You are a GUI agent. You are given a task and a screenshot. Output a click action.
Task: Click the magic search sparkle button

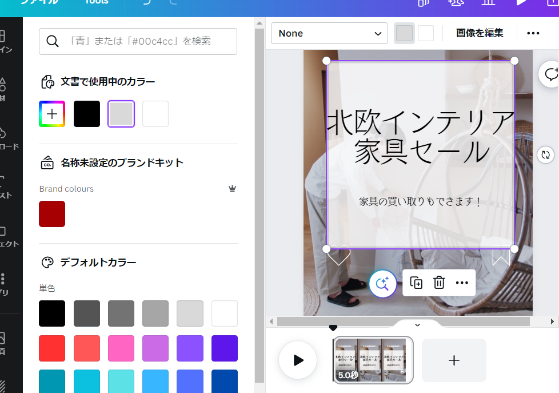[382, 284]
